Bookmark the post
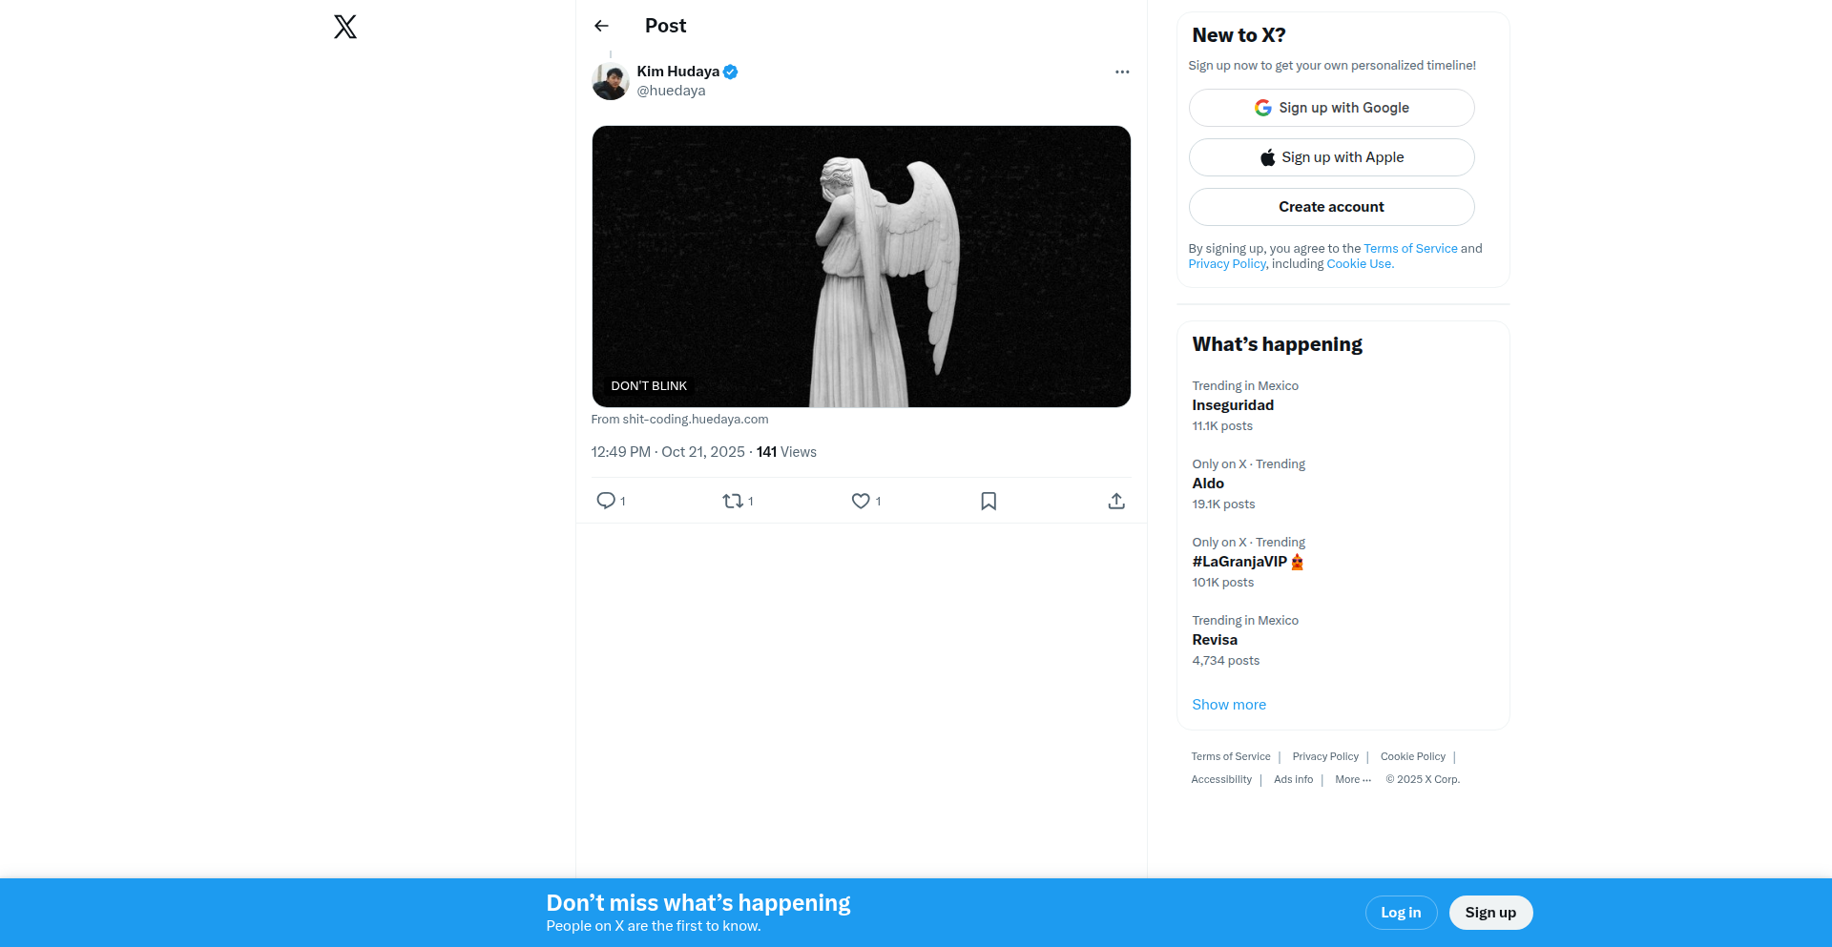The image size is (1832, 947). point(989,501)
